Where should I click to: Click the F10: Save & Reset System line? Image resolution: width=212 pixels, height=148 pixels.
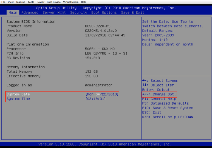pyautogui.click(x=168, y=108)
